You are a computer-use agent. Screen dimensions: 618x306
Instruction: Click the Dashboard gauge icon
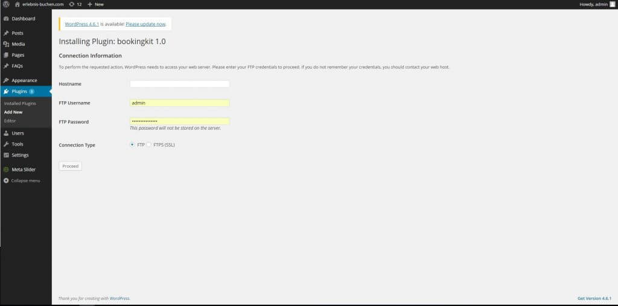pyautogui.click(x=6, y=19)
